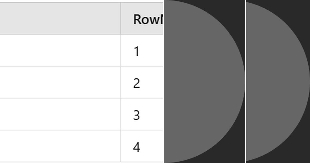310x163 pixels.
Task: Select the cell containing row number 1
Action: pyautogui.click(x=142, y=50)
